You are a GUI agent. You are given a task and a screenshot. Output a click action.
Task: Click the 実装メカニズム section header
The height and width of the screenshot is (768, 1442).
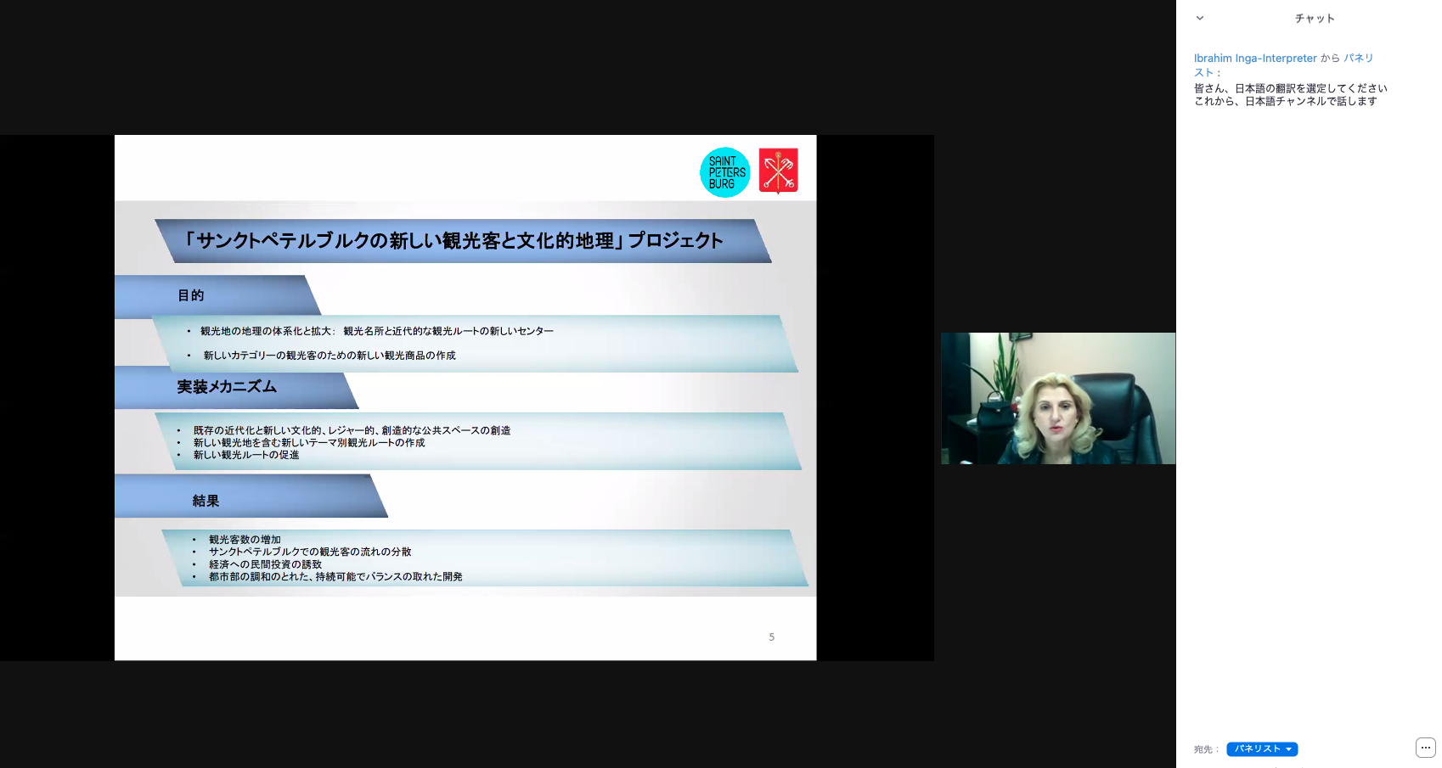pyautogui.click(x=227, y=387)
